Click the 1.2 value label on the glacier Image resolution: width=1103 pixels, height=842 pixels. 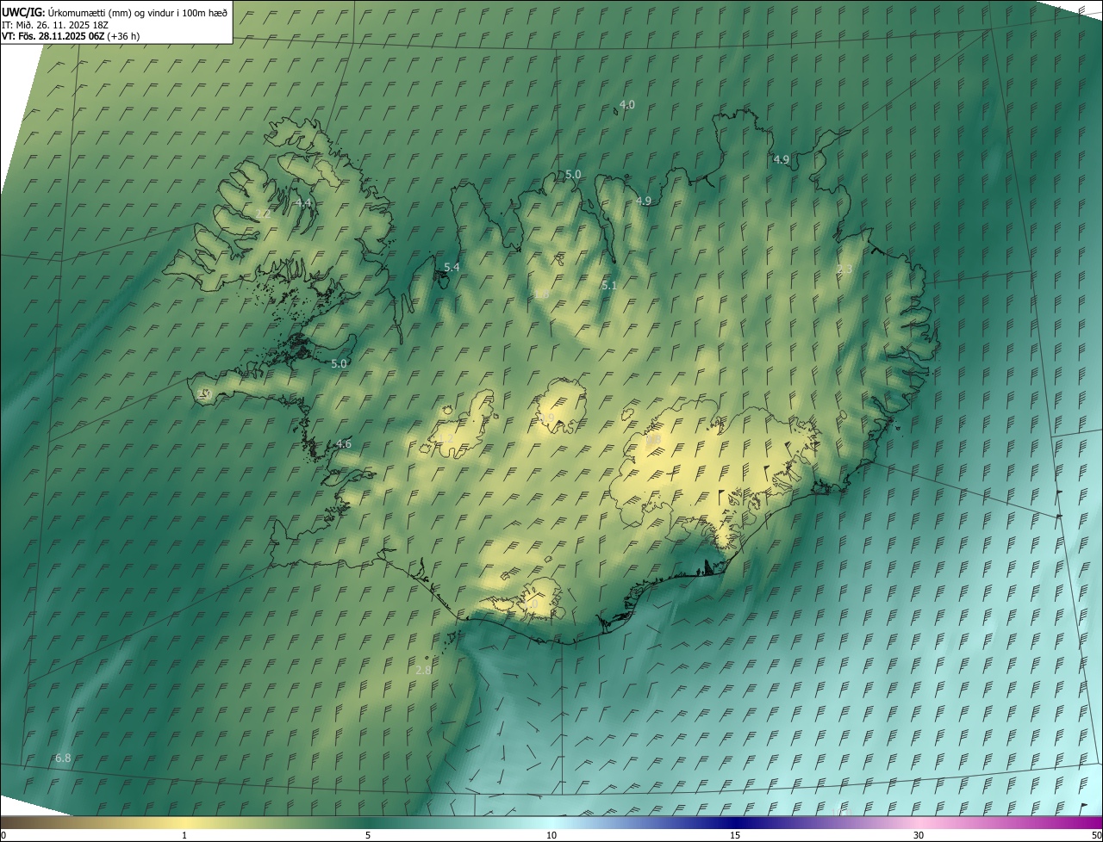(x=446, y=439)
